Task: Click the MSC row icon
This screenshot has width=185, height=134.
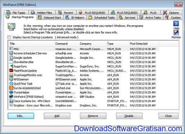Action: (x=11, y=49)
